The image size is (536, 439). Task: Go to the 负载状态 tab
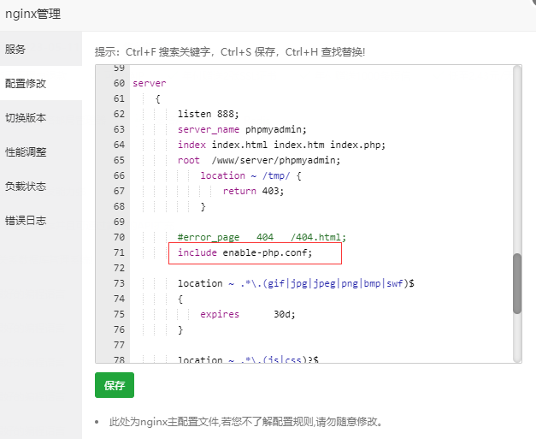(26, 187)
